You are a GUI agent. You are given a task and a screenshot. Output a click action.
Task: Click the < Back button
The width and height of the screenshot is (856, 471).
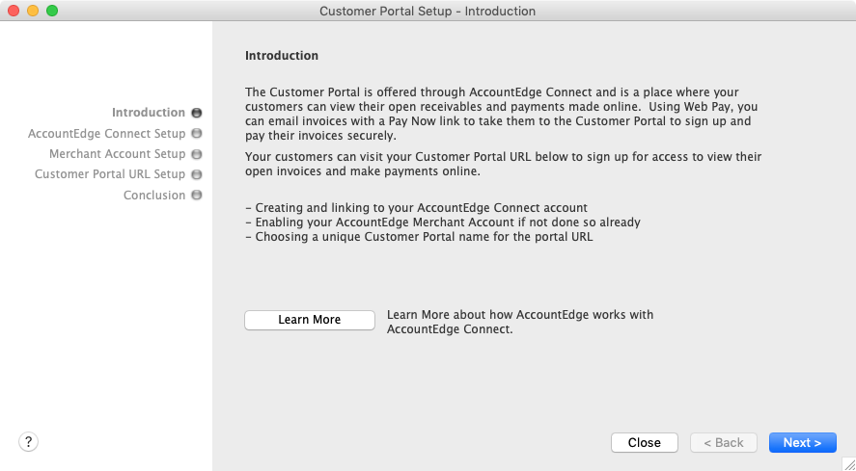[x=724, y=443]
